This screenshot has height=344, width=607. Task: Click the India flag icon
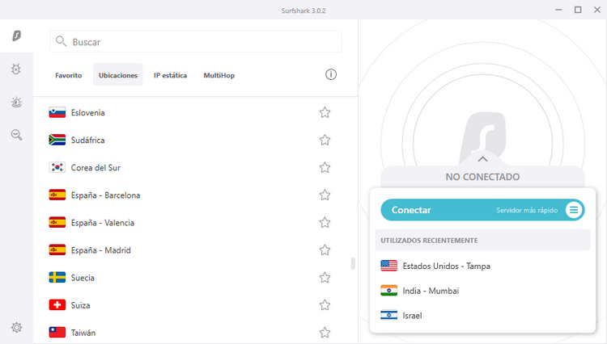[388, 291]
